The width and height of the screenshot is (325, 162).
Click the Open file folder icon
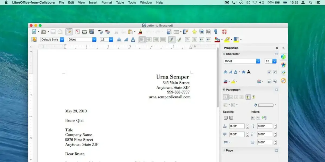[44, 32]
